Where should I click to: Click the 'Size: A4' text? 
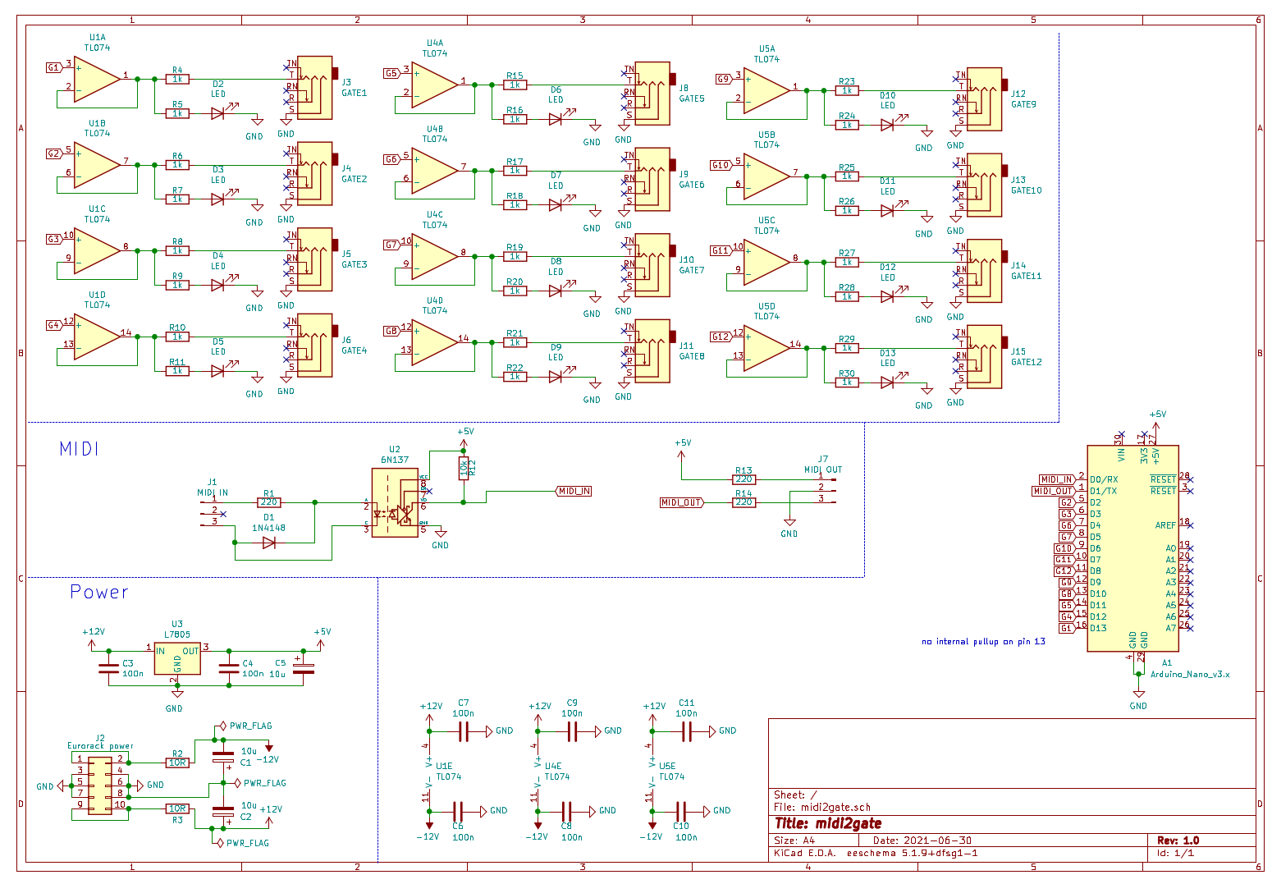click(794, 840)
